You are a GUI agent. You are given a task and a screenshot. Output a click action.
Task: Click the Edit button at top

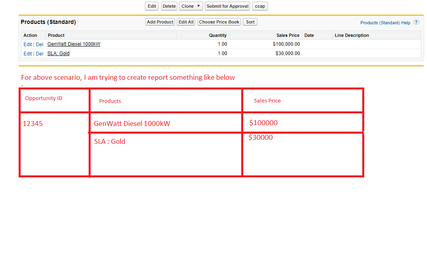(152, 6)
